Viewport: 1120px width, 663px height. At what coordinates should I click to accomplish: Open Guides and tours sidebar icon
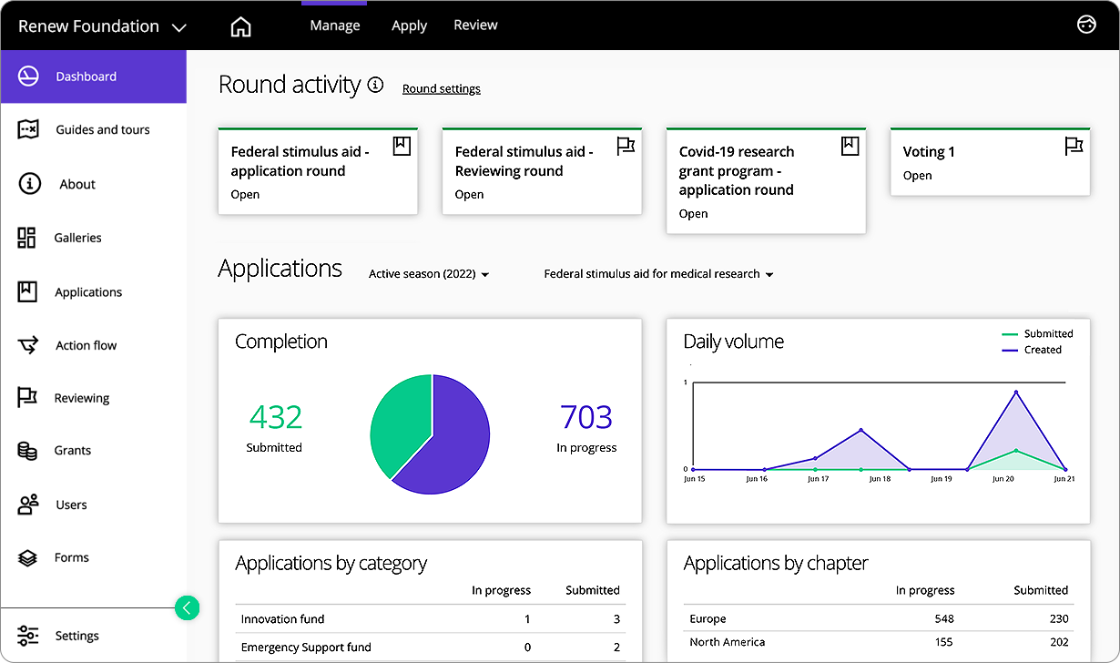click(x=28, y=129)
